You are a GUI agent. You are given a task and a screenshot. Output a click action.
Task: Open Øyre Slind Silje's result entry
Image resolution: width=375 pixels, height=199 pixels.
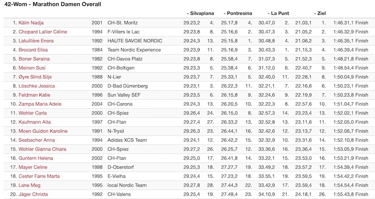[x=35, y=77]
